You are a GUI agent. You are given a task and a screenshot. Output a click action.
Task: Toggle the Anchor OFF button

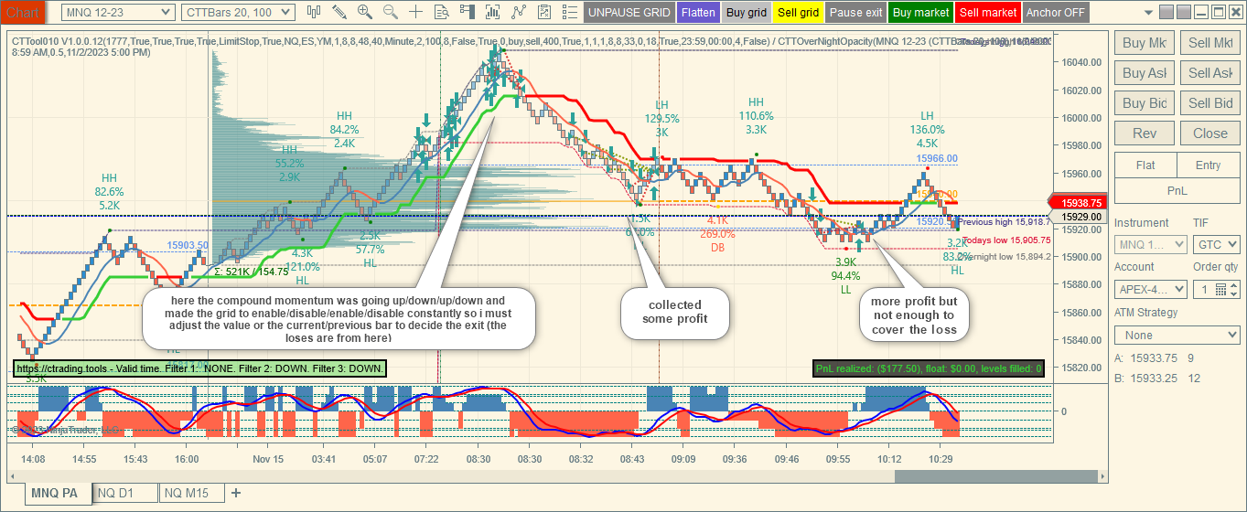(x=1056, y=13)
